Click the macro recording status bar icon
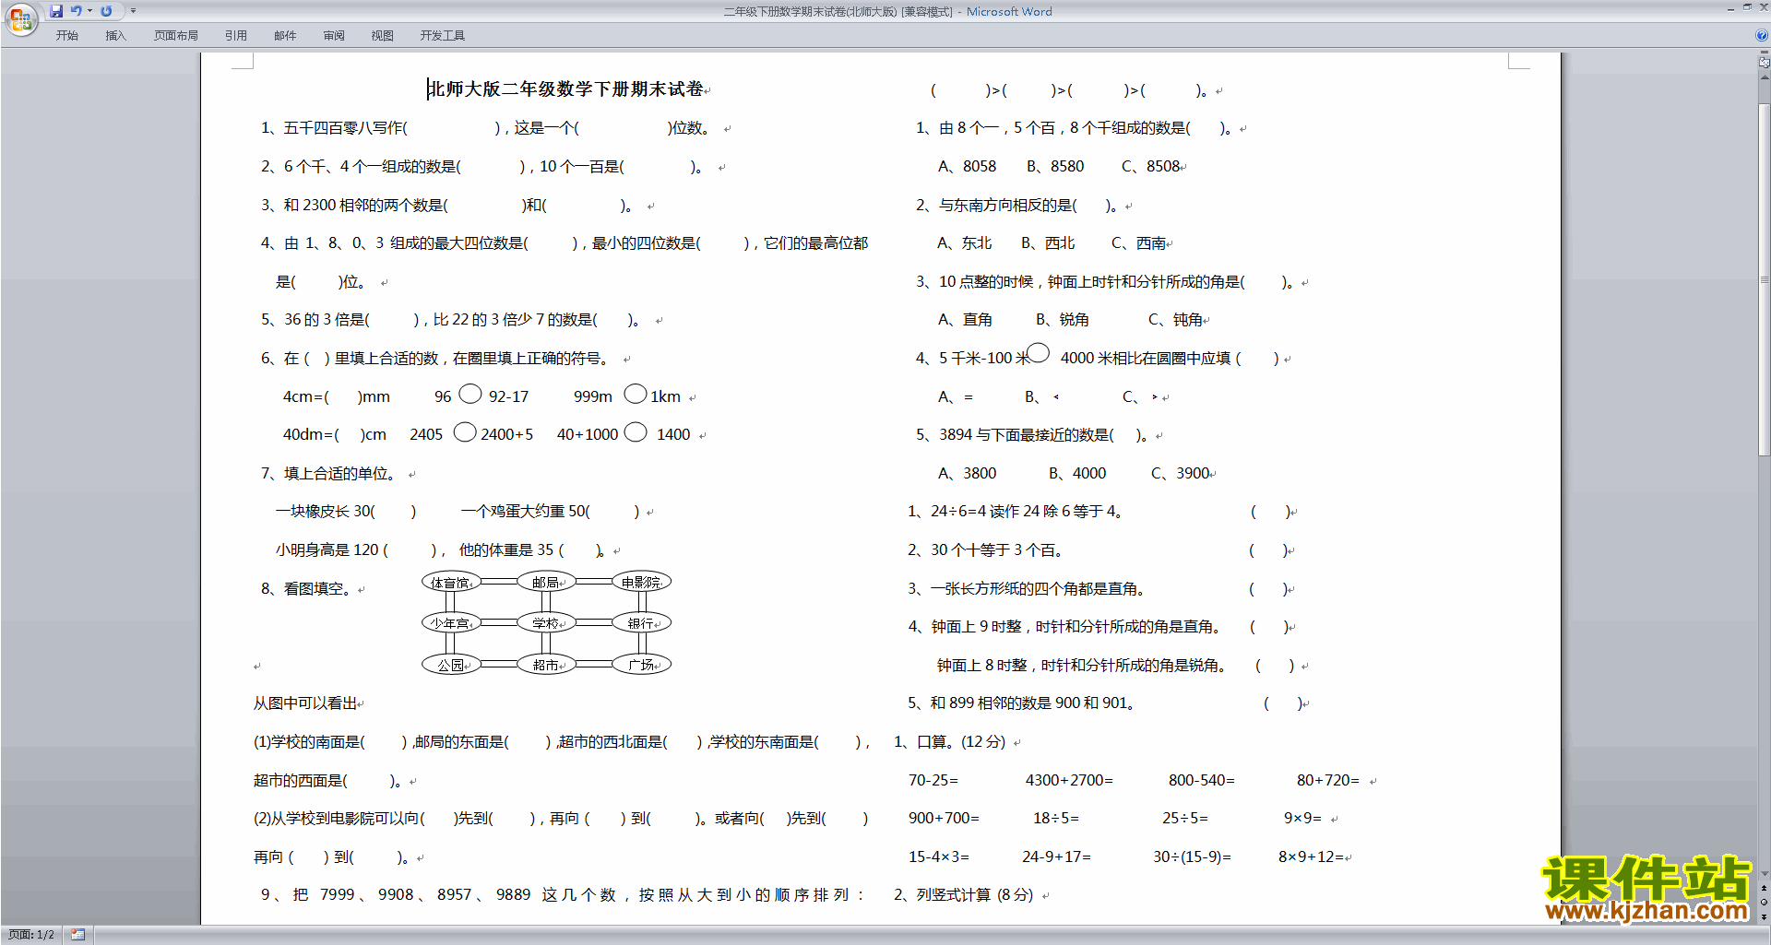The image size is (1771, 945). coord(77,935)
